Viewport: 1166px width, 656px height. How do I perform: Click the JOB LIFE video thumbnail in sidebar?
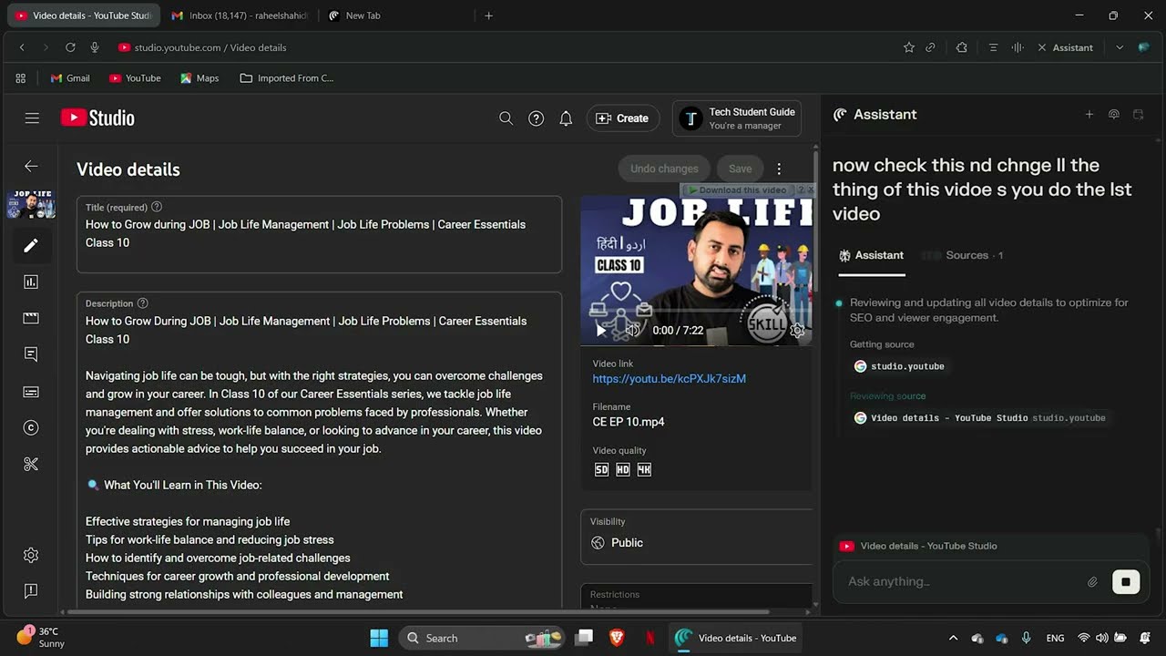[31, 204]
